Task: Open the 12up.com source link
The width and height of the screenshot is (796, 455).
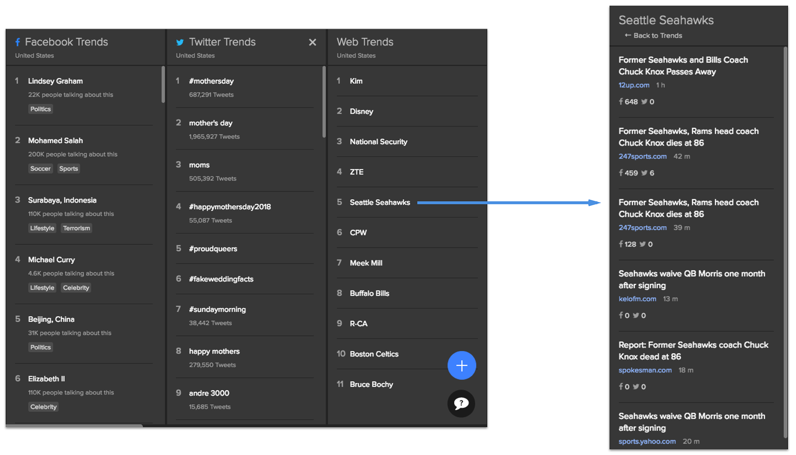Action: [x=634, y=85]
